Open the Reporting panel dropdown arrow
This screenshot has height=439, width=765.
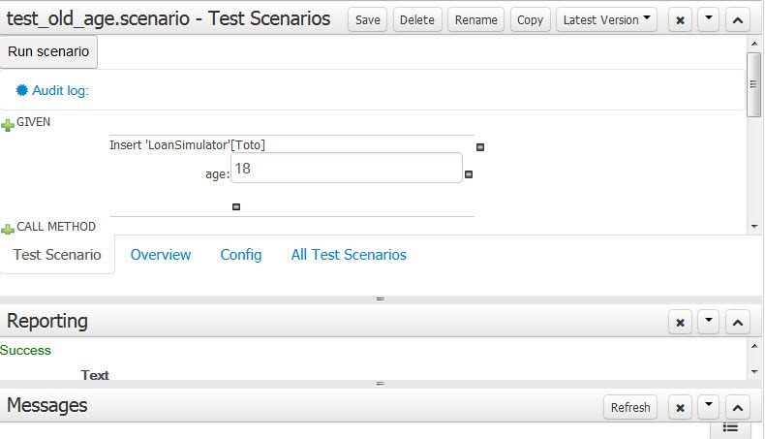(x=709, y=322)
